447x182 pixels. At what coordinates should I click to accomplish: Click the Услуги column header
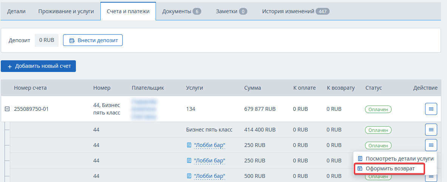point(194,88)
